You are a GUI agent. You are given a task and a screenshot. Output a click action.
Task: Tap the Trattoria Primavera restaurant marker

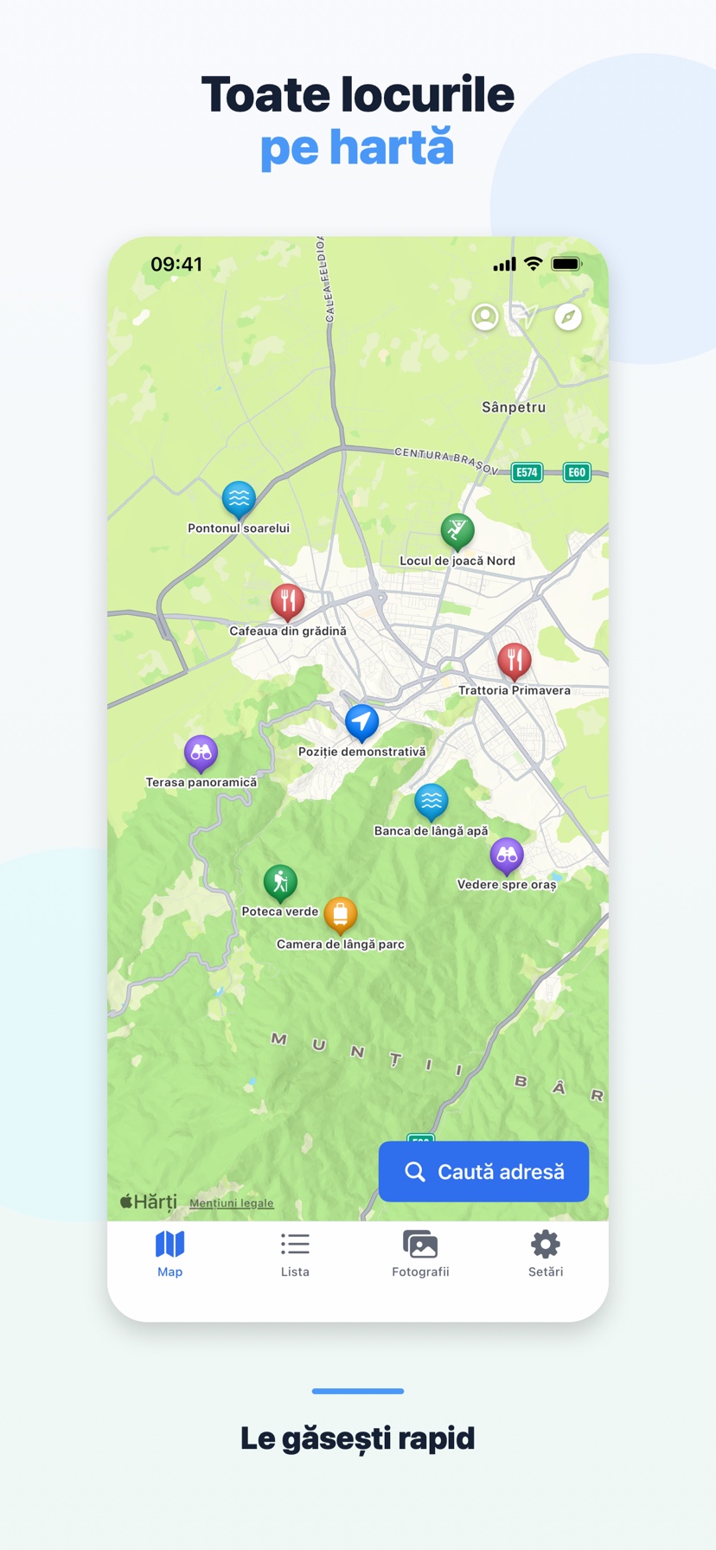(x=515, y=661)
